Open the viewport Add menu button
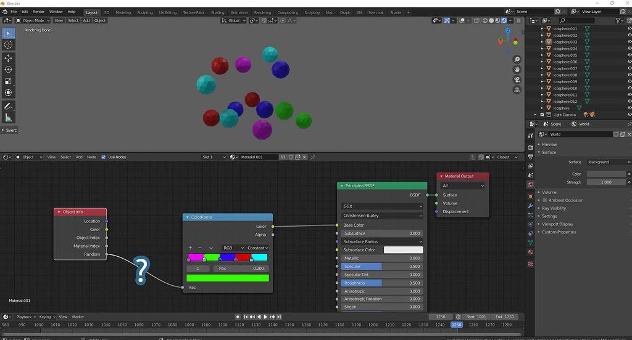Viewport: 632px width, 340px height. (x=86, y=20)
